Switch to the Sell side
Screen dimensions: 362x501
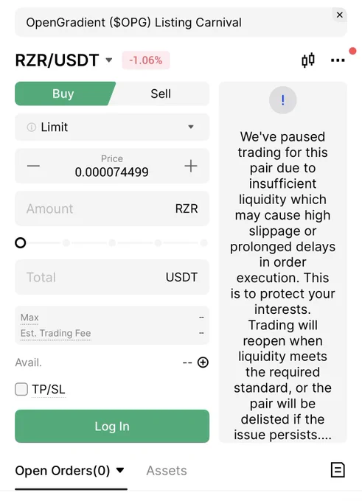pos(161,94)
